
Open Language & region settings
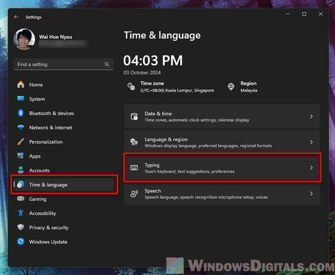click(222, 142)
